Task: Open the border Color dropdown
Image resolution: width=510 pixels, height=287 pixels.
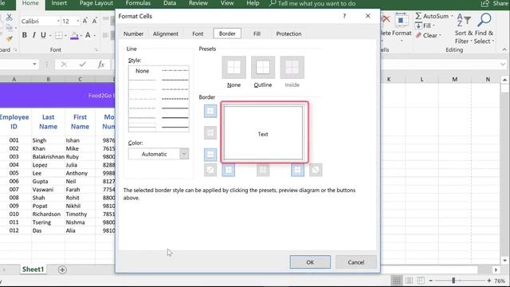Action: coord(184,154)
